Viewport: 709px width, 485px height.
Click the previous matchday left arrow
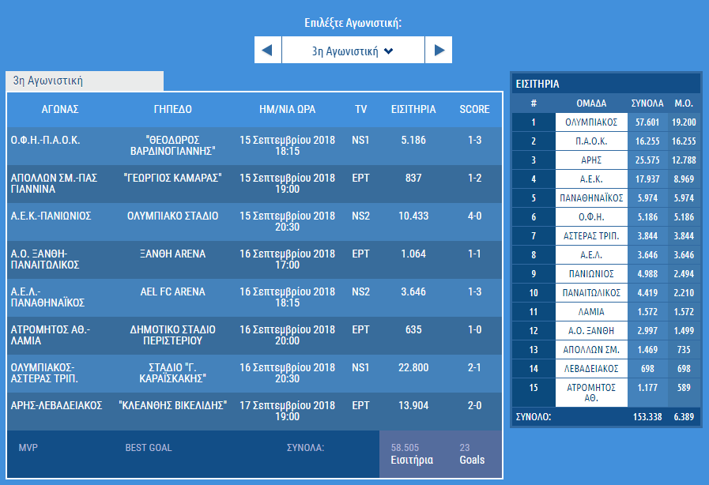[267, 51]
